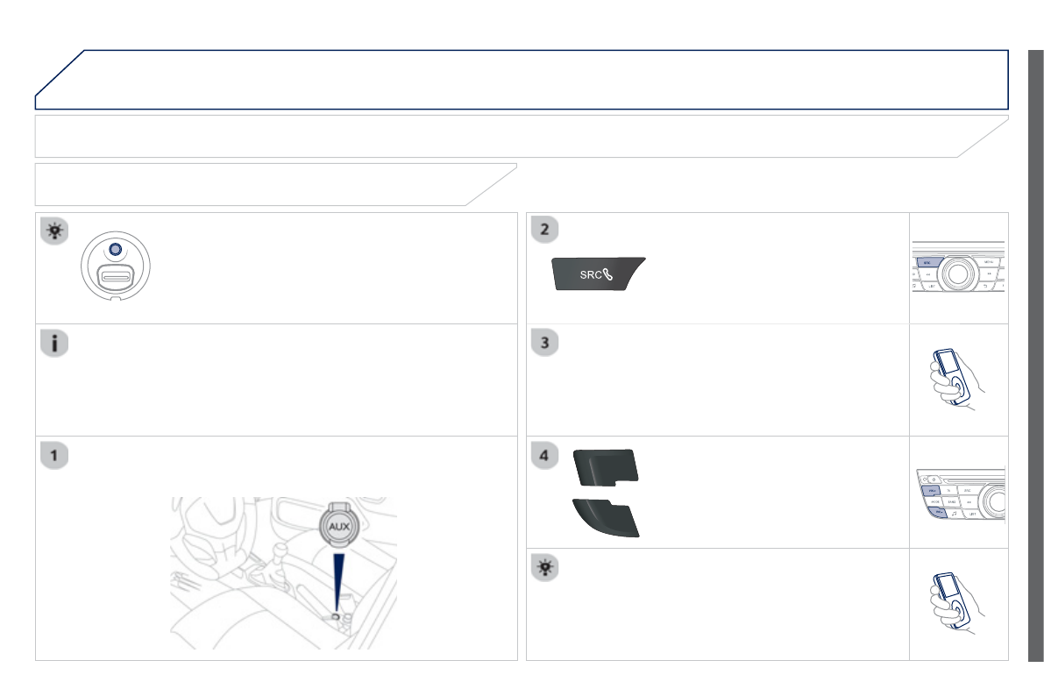This screenshot has height=696, width=1044.
Task: Open the radio panel thumbnail with highlighted SRC
Action: tap(959, 268)
